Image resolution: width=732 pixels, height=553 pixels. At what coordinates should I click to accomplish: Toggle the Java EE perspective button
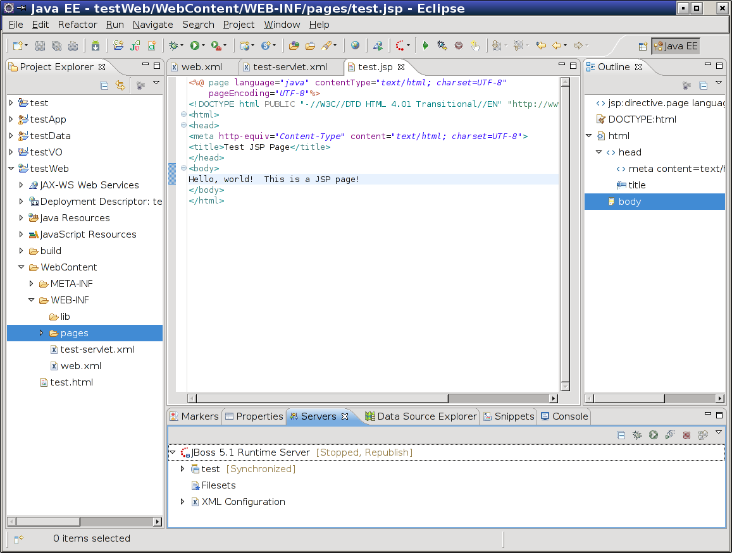pos(676,46)
